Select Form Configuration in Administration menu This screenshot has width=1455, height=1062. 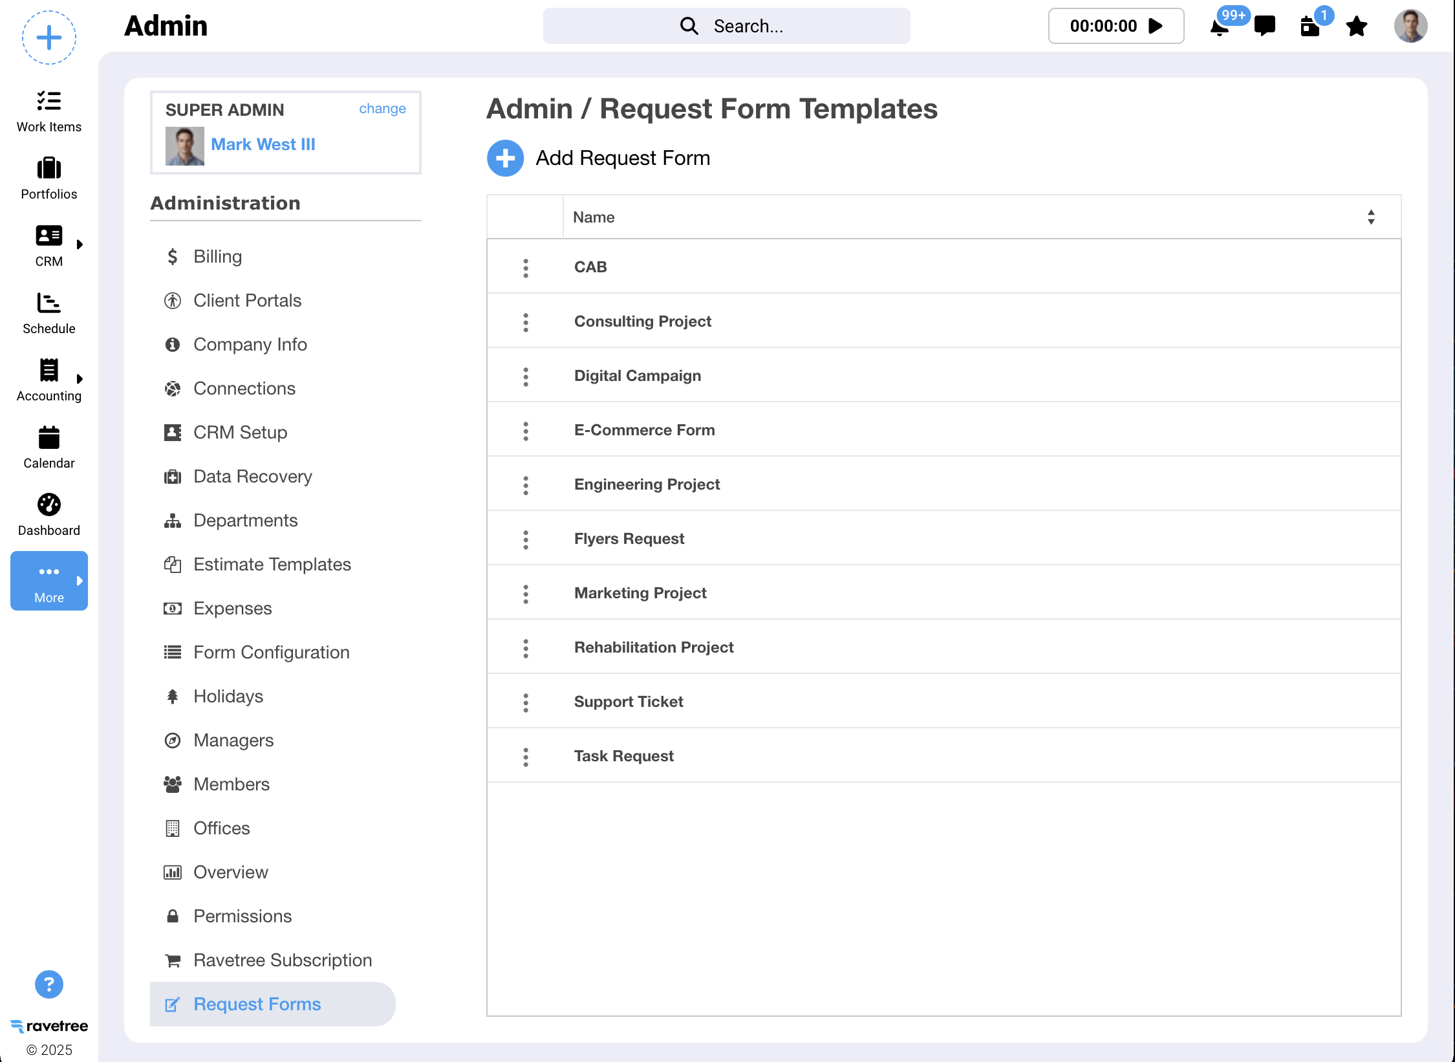tap(271, 652)
